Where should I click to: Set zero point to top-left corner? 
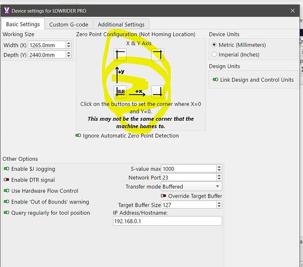pyautogui.click(x=120, y=55)
